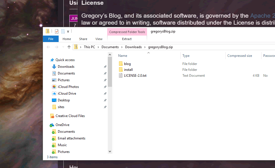Click the Forward navigation arrow
The height and width of the screenshot is (168, 275).
tap(56, 47)
